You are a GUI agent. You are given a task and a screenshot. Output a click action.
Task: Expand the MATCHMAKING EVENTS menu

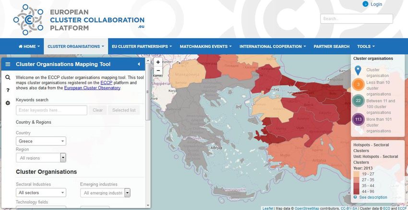pos(205,46)
